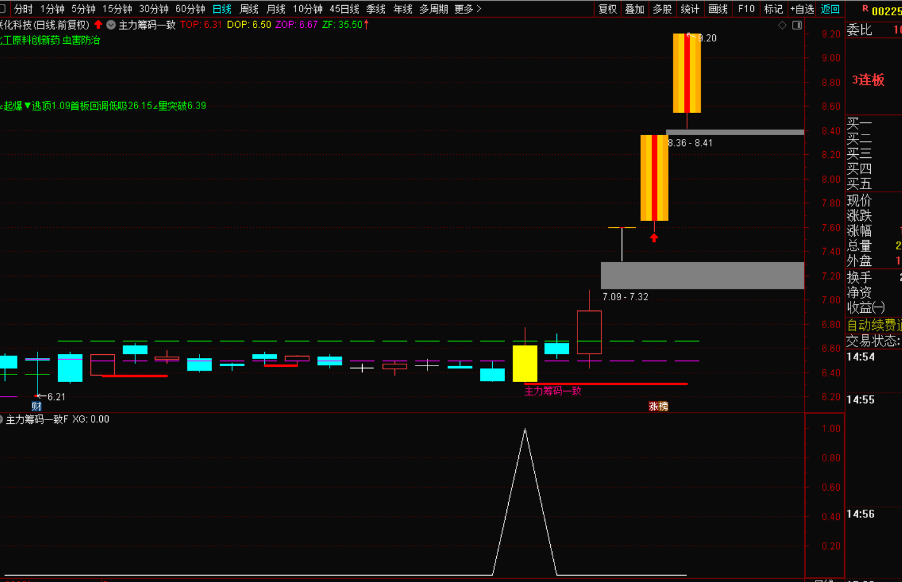The image size is (902, 582).
Task: Click the gray 7.09 - 7.32 gap zone
Action: 702,275
